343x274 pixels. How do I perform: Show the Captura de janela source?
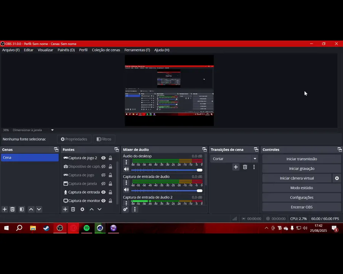point(103,183)
